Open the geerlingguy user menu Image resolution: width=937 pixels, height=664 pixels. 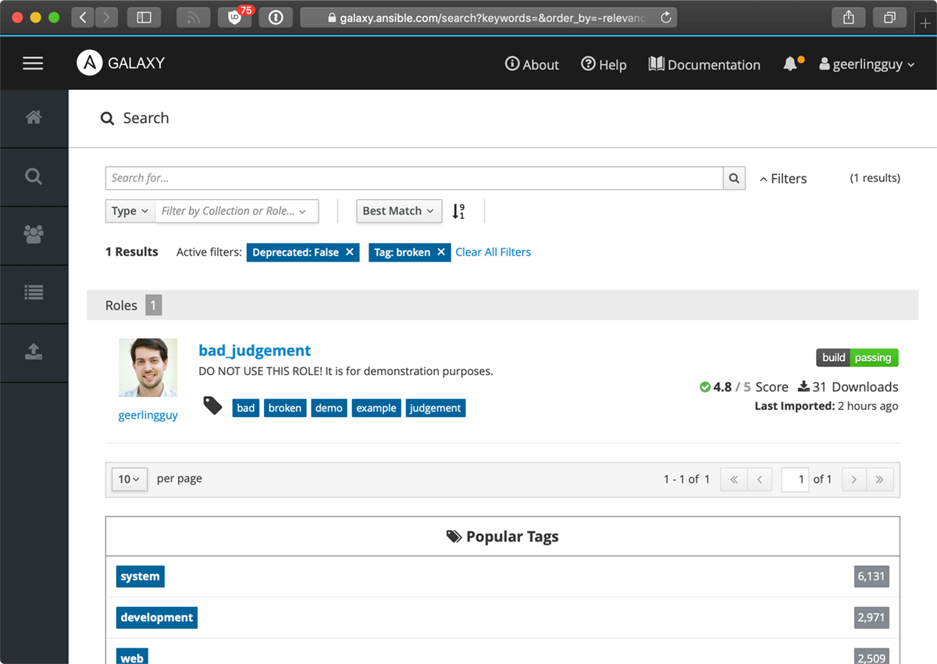(x=867, y=64)
